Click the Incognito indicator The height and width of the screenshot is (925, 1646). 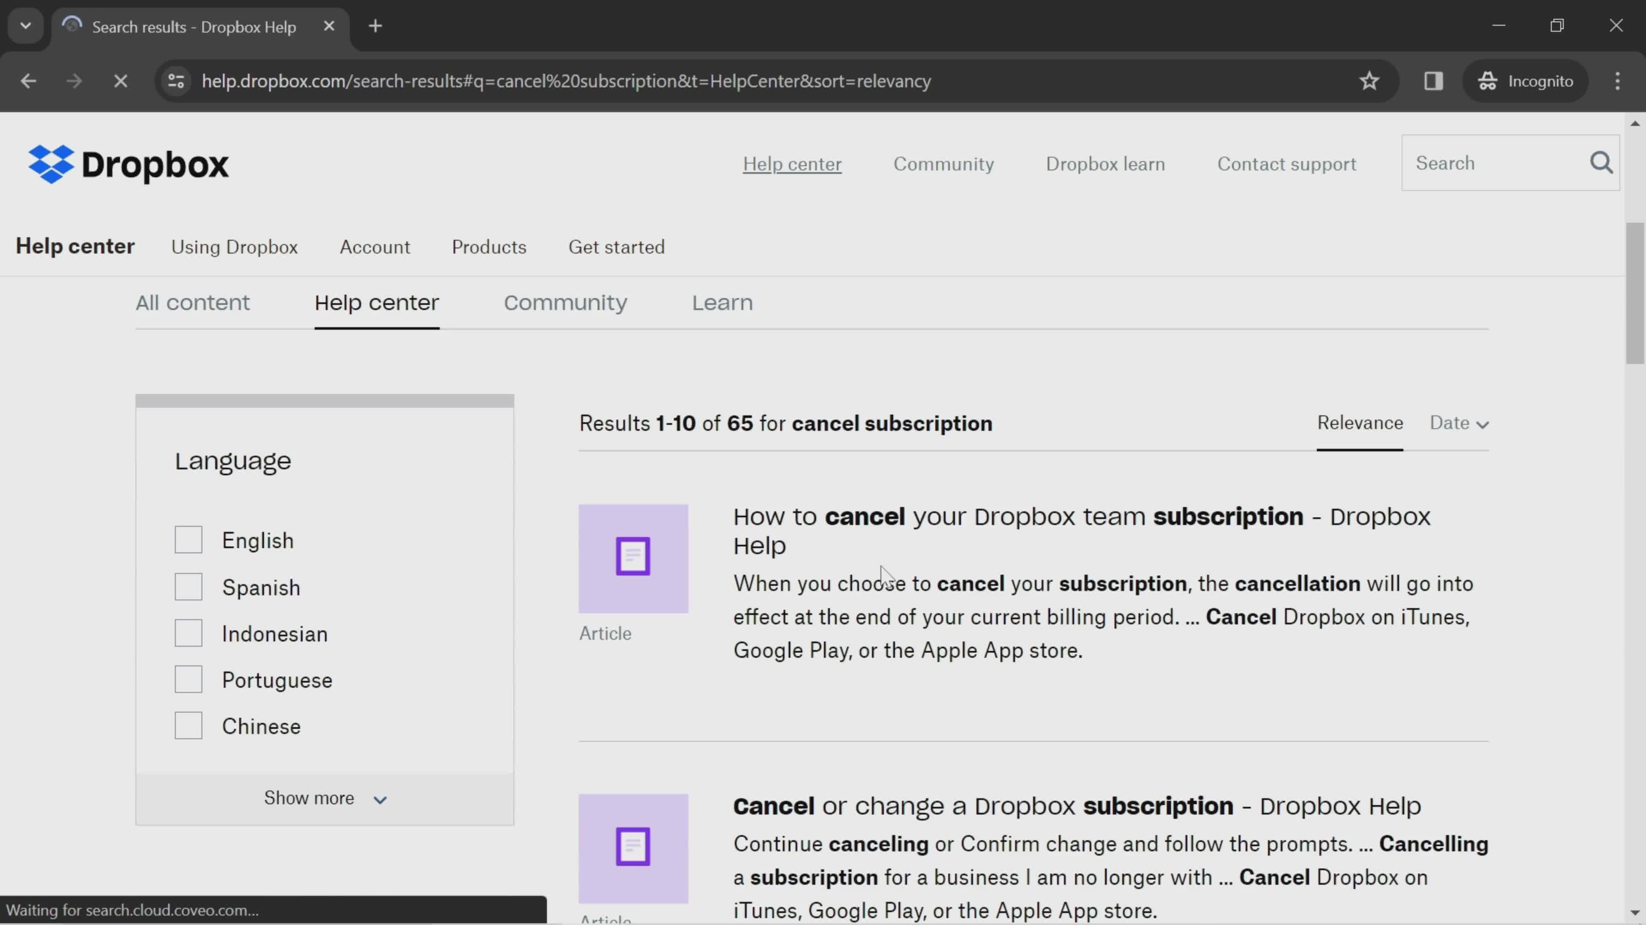[1525, 81]
